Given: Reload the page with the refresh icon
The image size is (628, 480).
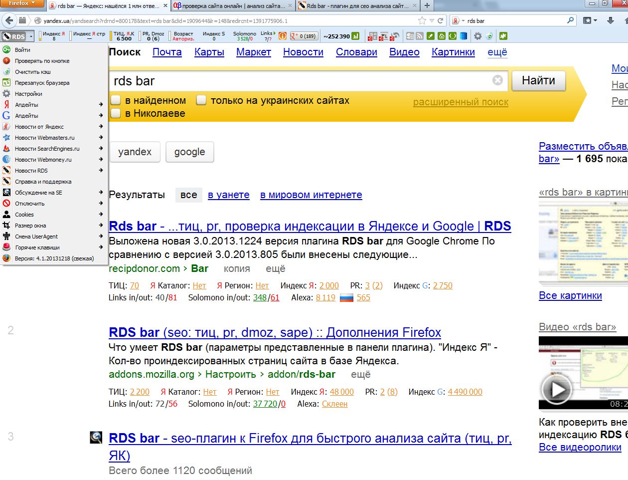Looking at the screenshot, I should pyautogui.click(x=440, y=21).
